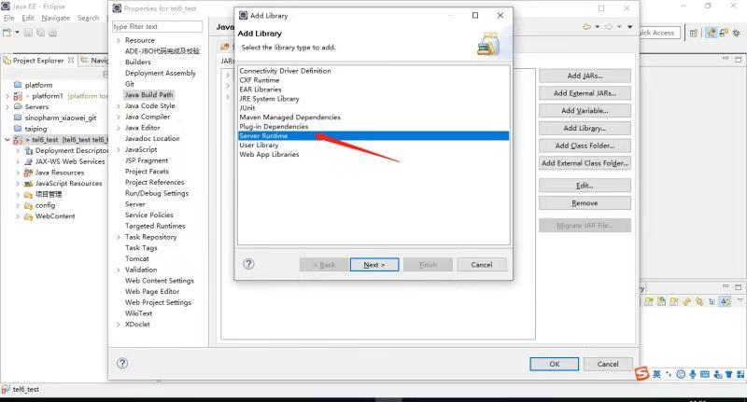The height and width of the screenshot is (402, 747).
Task: Go back using Properties navigation arrow
Action: (x=587, y=27)
